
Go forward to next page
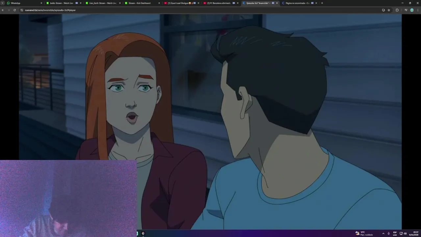point(9,10)
